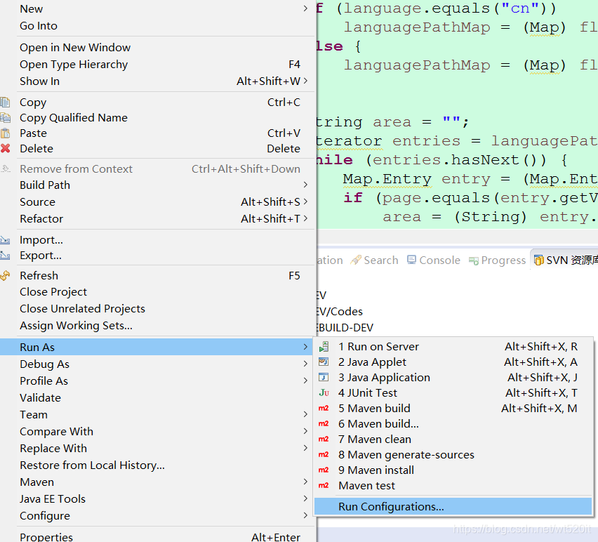The width and height of the screenshot is (598, 542).
Task: Click the JUnit Test icon
Action: (x=324, y=393)
